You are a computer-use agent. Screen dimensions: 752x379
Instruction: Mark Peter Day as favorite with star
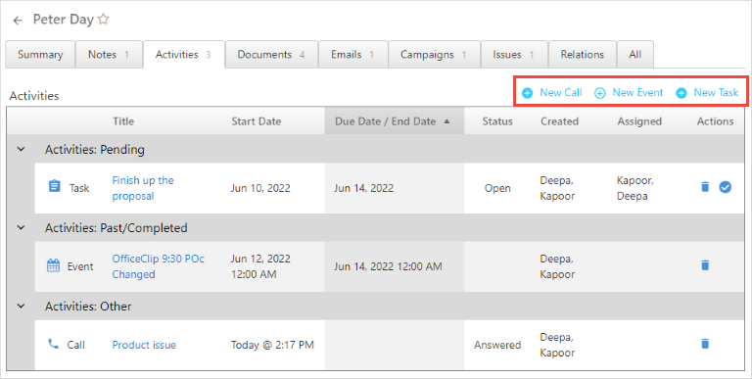(103, 20)
